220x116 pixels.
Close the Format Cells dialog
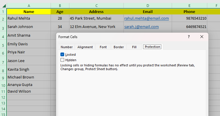tap(202, 37)
